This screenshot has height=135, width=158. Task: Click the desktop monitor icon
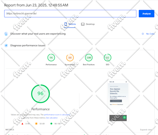coord(83,24)
